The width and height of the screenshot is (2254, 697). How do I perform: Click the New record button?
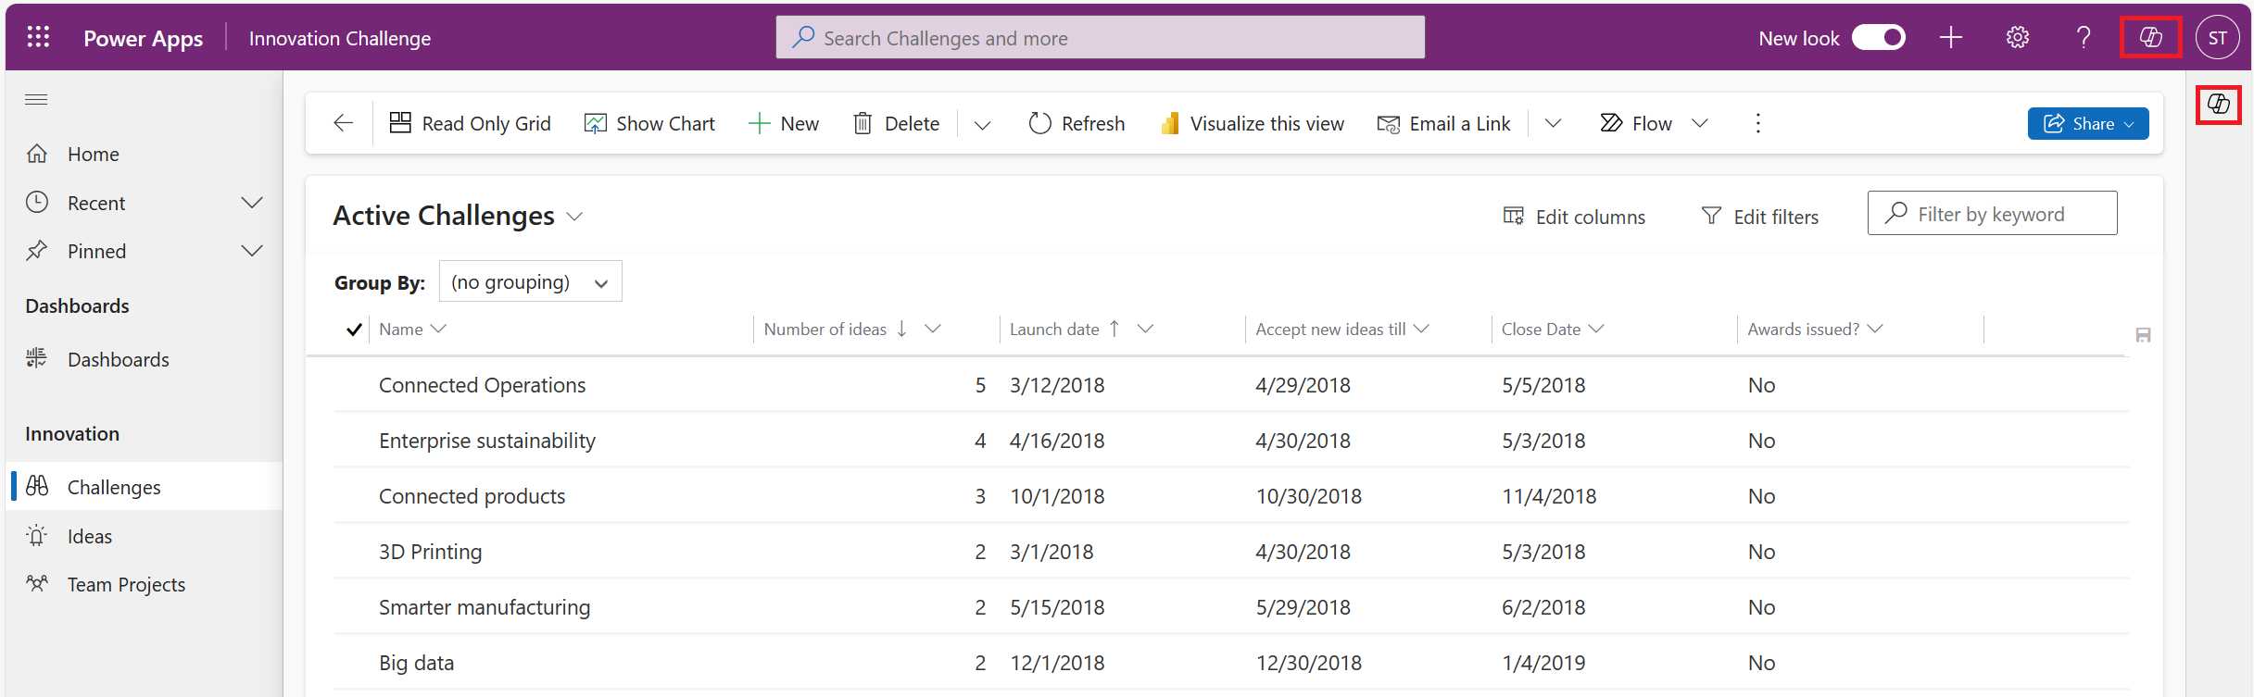pos(784,123)
